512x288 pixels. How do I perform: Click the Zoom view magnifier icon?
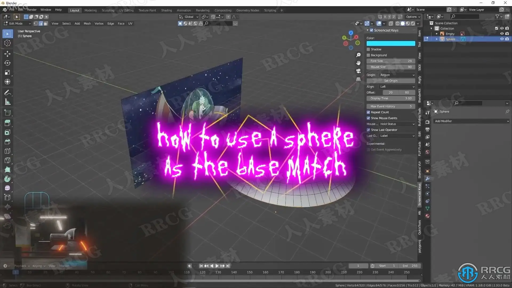point(358,55)
